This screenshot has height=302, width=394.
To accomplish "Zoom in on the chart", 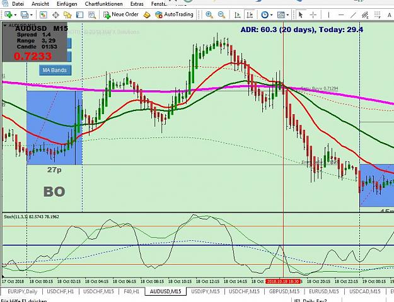I will click(x=209, y=15).
